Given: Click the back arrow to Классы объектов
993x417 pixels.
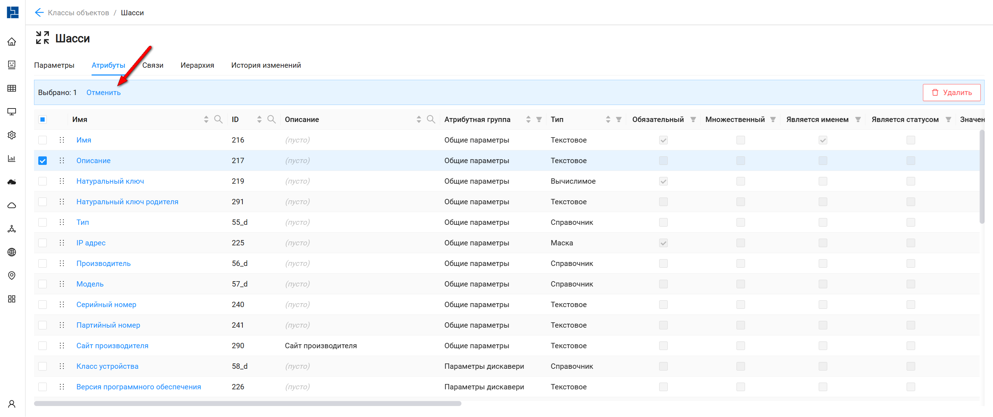Looking at the screenshot, I should [39, 13].
